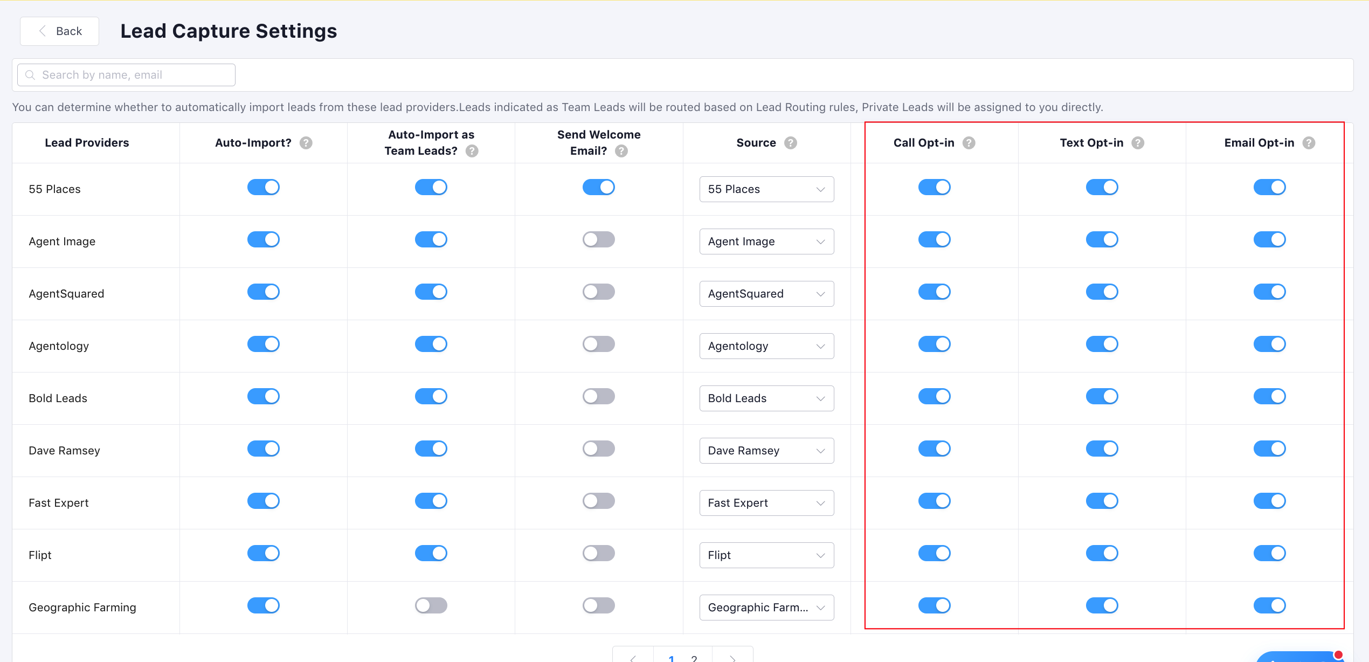Click the Email Opt-in help icon
1369x662 pixels.
pyautogui.click(x=1309, y=143)
